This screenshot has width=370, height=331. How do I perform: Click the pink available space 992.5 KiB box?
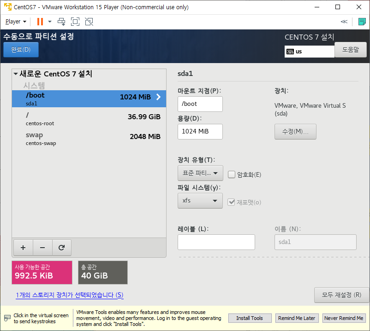coord(42,273)
